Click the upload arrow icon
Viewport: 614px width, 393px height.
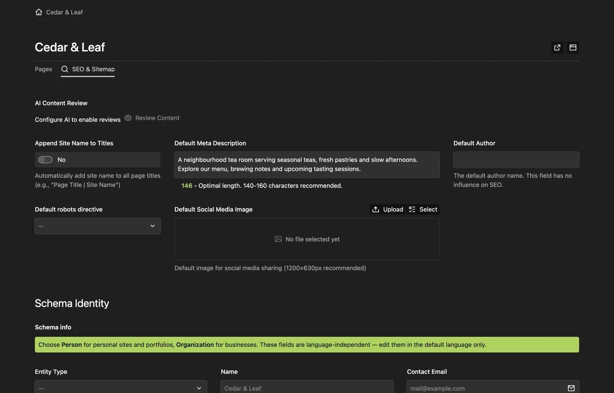point(375,210)
